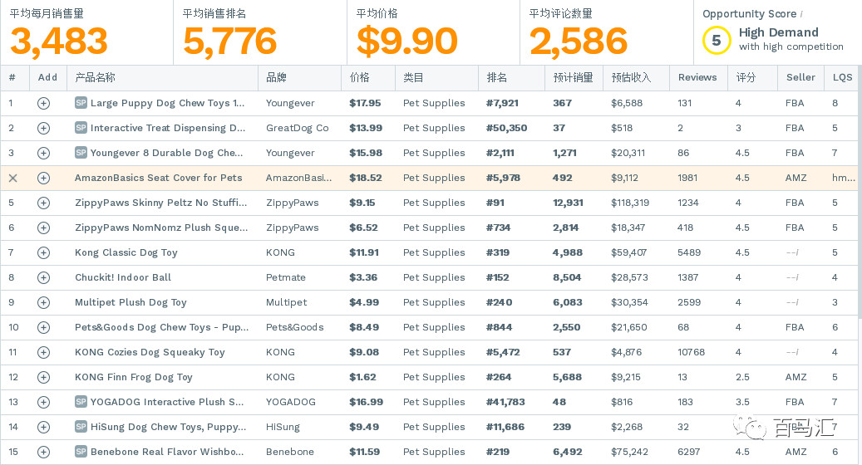Click the Youngever brand in row 3
The height and width of the screenshot is (465, 862).
[x=290, y=154]
